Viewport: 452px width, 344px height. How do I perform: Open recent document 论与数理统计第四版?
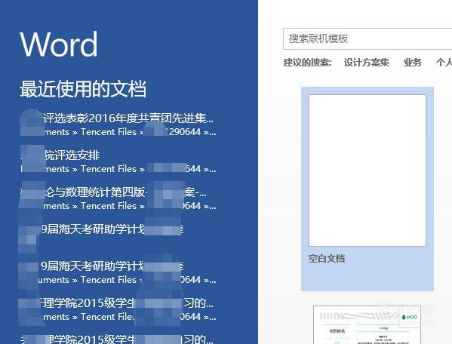118,198
